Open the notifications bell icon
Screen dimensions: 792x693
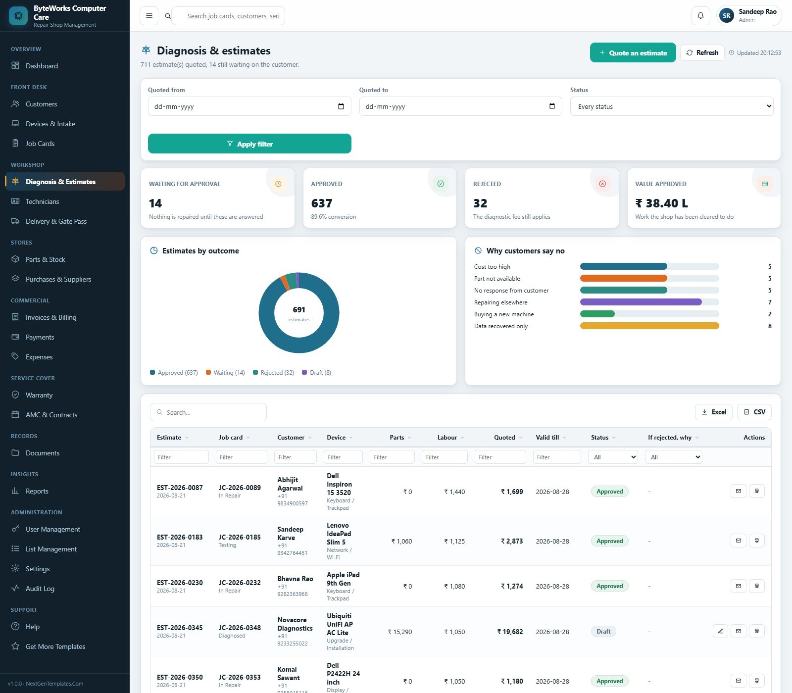(x=700, y=16)
